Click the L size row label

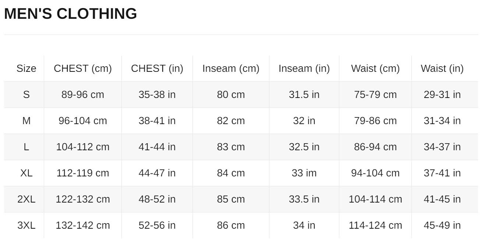coord(26,147)
